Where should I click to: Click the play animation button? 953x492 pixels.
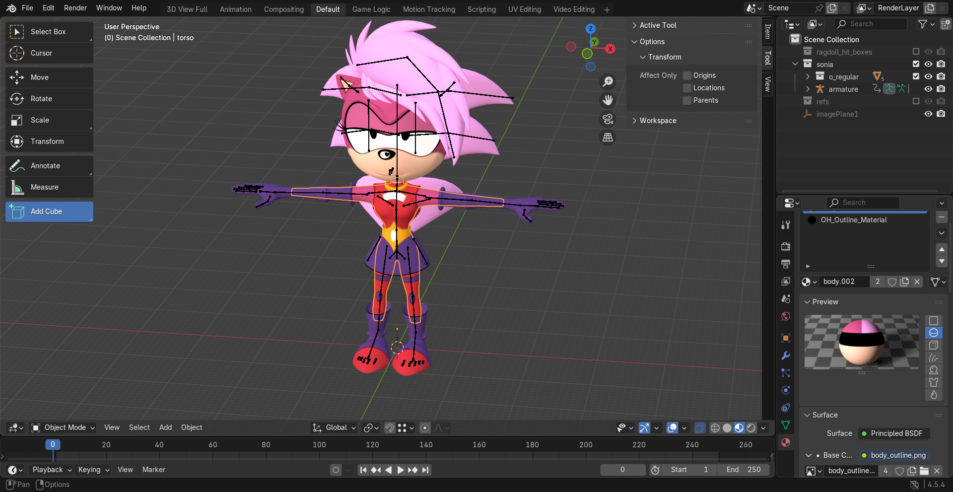click(401, 470)
